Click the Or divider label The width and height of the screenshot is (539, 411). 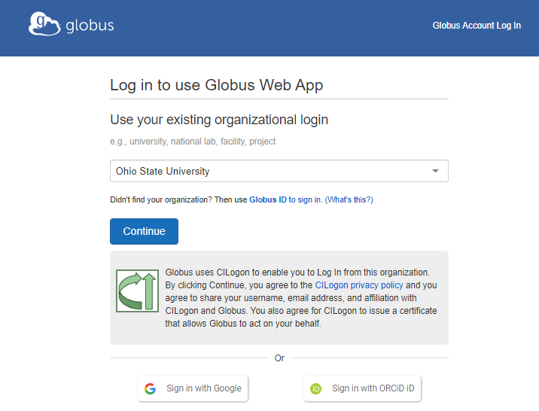click(279, 358)
